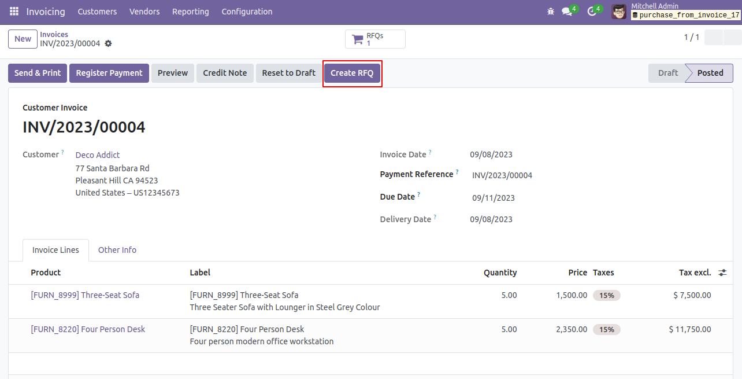This screenshot has height=379, width=742.
Task: Click the 2,350.00 price cell
Action: 572,329
